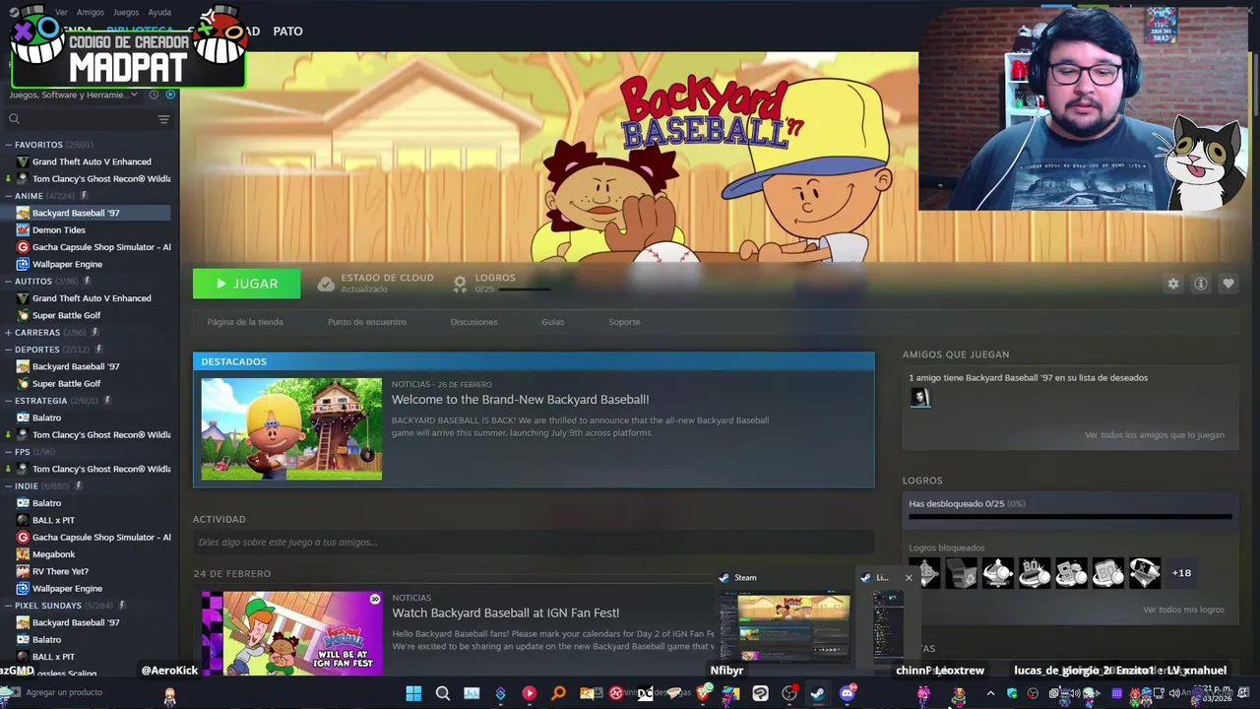Click Agregar un producto
Viewport: 1260px width, 709px height.
coord(64,692)
